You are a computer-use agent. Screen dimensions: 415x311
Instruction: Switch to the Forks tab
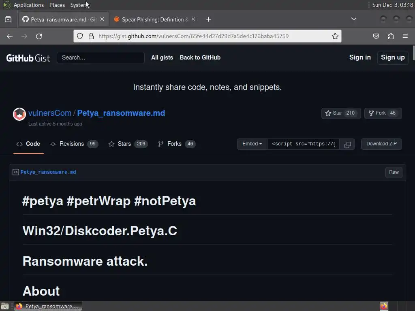pos(177,144)
